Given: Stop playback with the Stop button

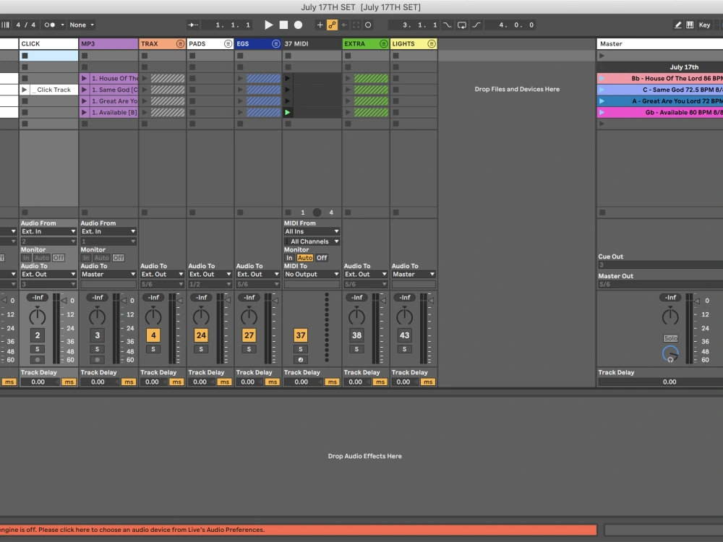Looking at the screenshot, I should coord(283,25).
